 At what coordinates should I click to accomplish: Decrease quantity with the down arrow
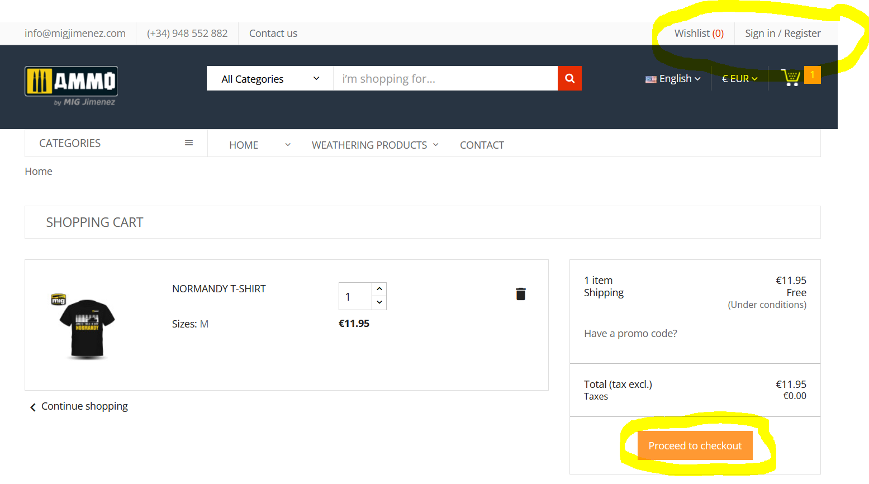click(x=379, y=302)
